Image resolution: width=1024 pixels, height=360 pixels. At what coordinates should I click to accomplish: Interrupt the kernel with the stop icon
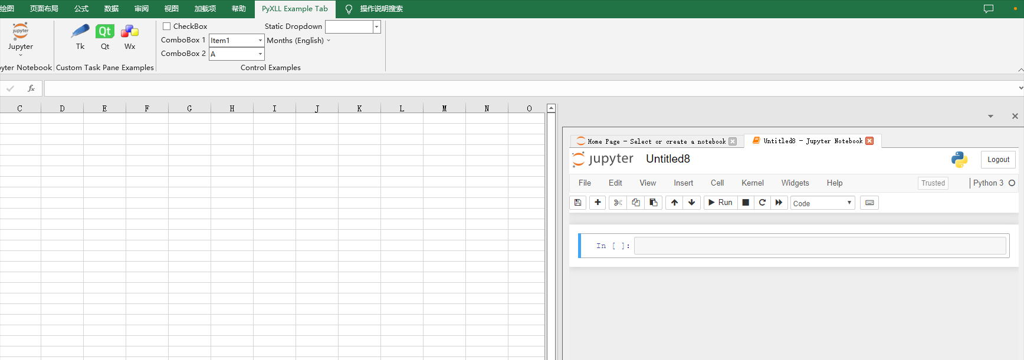point(746,203)
